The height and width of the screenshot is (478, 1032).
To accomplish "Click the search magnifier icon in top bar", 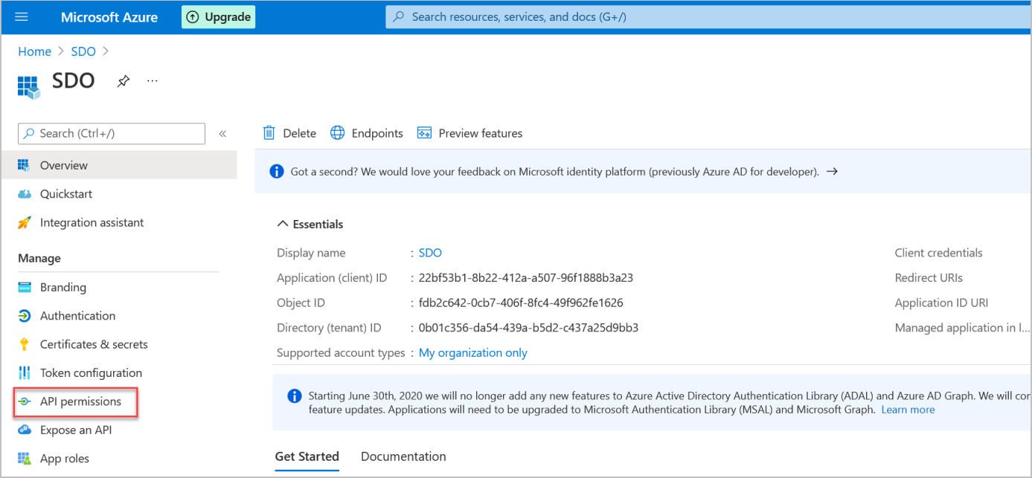I will pos(399,16).
